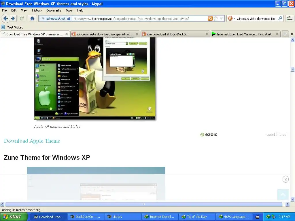Subscribe using the orange RSS feed icon
This screenshot has height=221, width=295.
(210, 18)
